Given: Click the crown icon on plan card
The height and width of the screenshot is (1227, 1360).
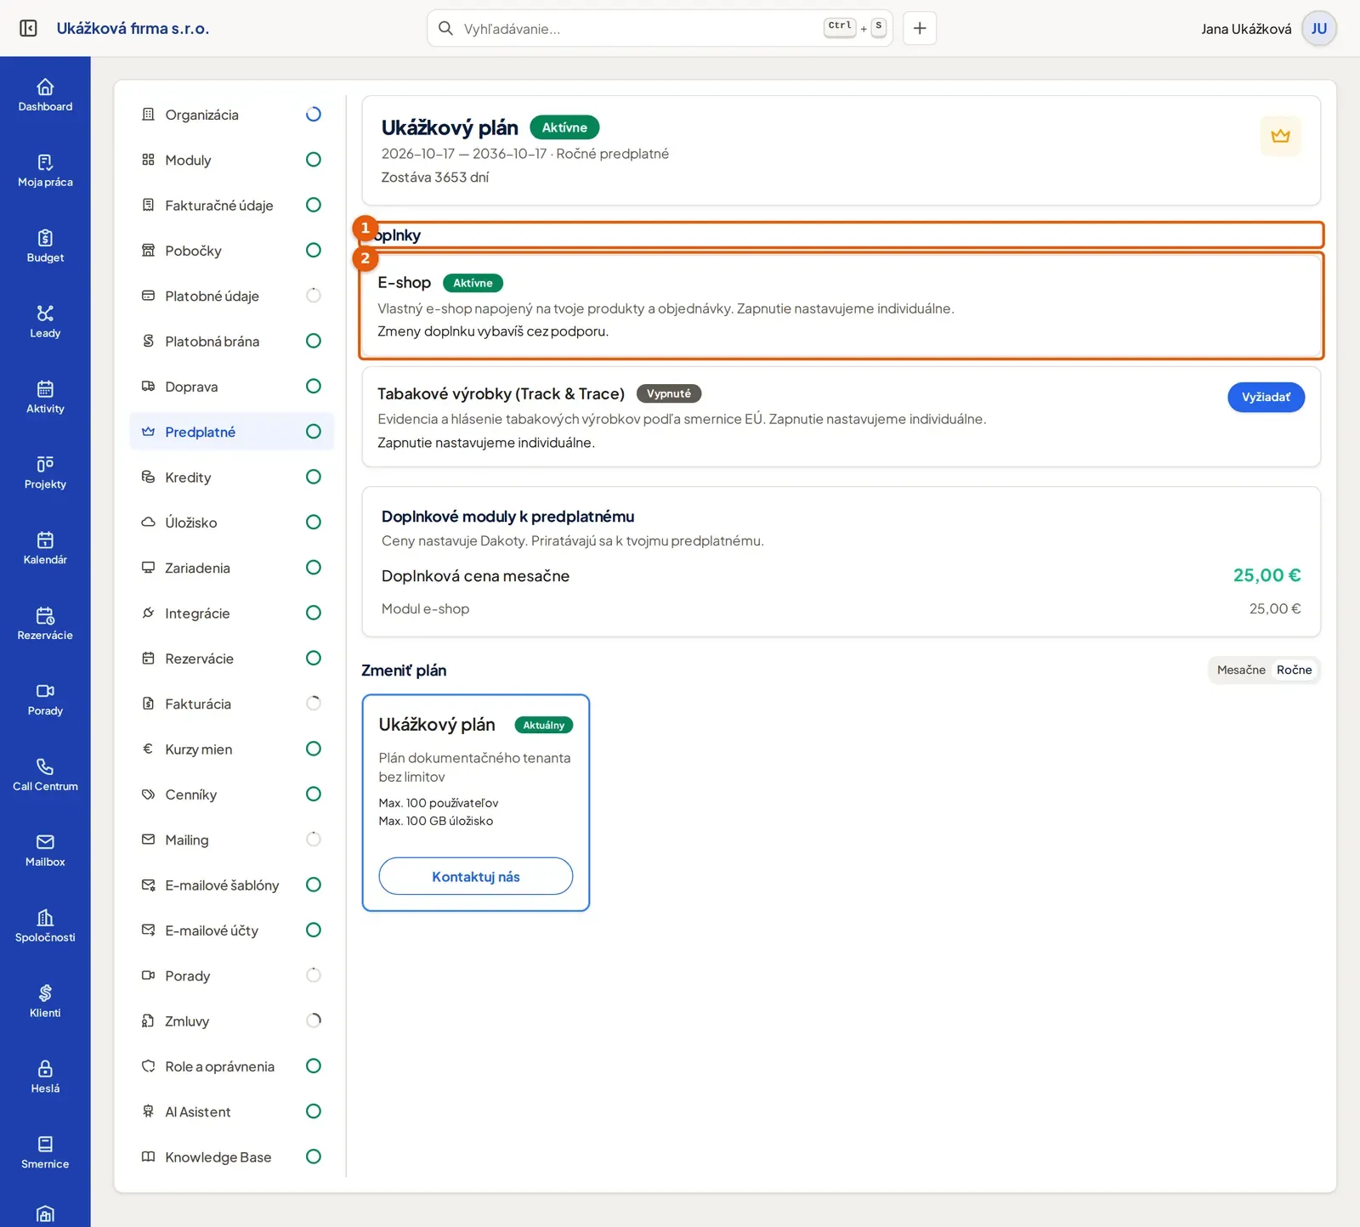Looking at the screenshot, I should pyautogui.click(x=1280, y=136).
